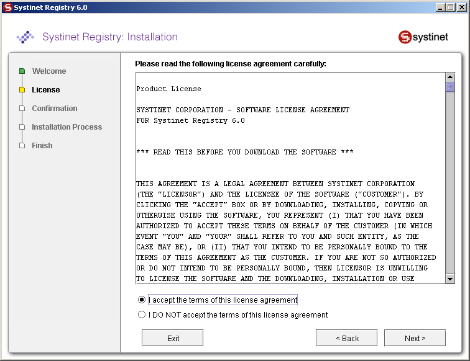Click the Systinet red logo icon

coord(405,37)
